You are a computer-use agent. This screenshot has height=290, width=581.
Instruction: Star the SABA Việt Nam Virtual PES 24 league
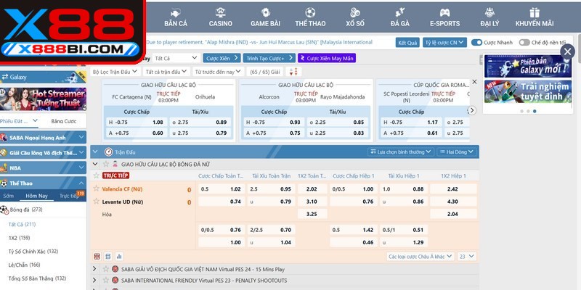coord(106,269)
